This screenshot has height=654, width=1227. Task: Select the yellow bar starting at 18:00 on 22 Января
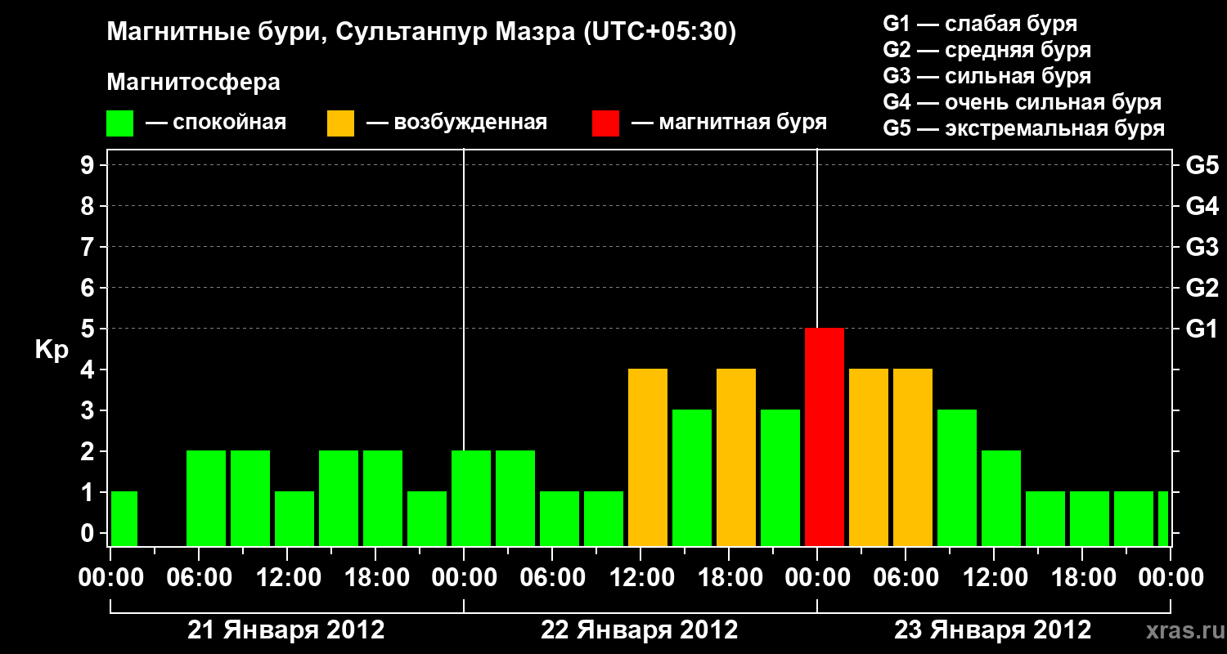(x=736, y=457)
